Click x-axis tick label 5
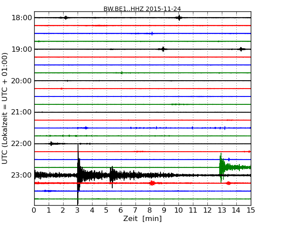This screenshot has width=285, height=228. (x=107, y=210)
